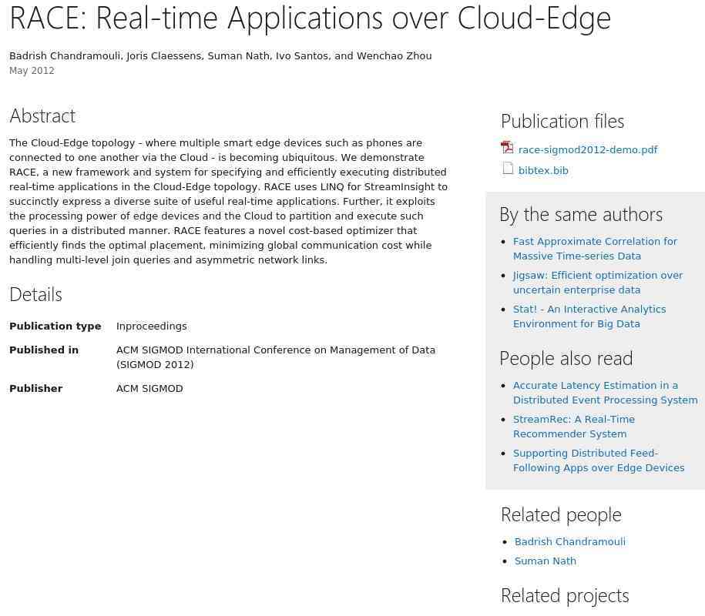705x616 pixels.
Task: Click the By the same authors heading
Action: 581,214
